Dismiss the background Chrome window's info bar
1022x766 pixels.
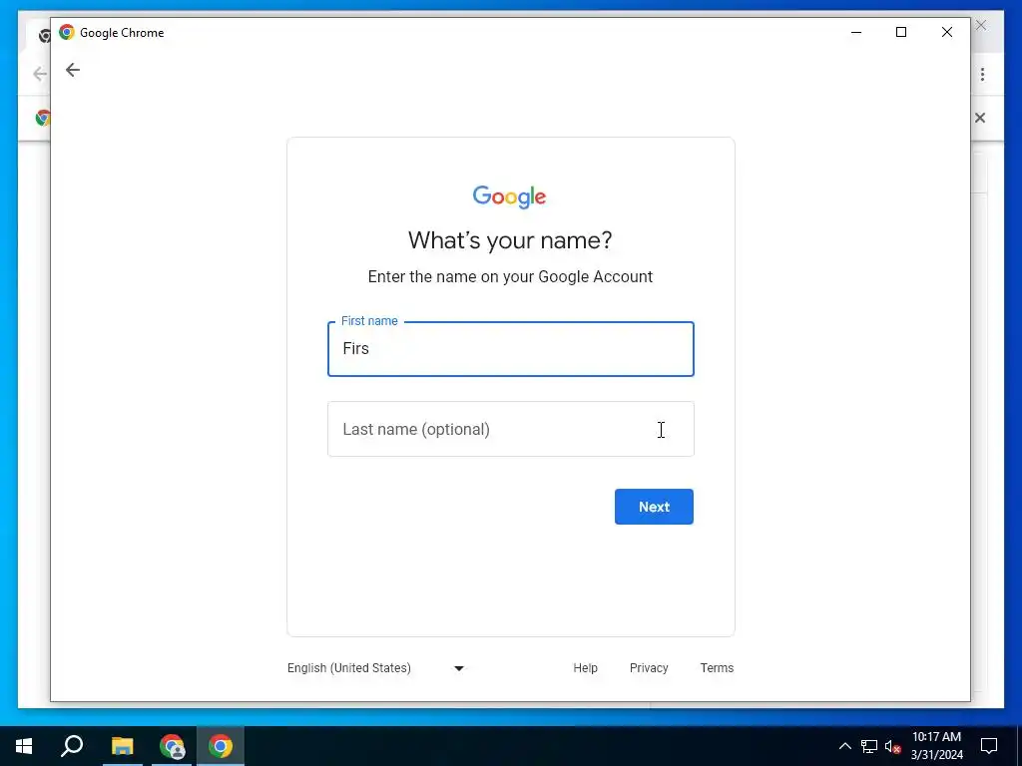[980, 118]
